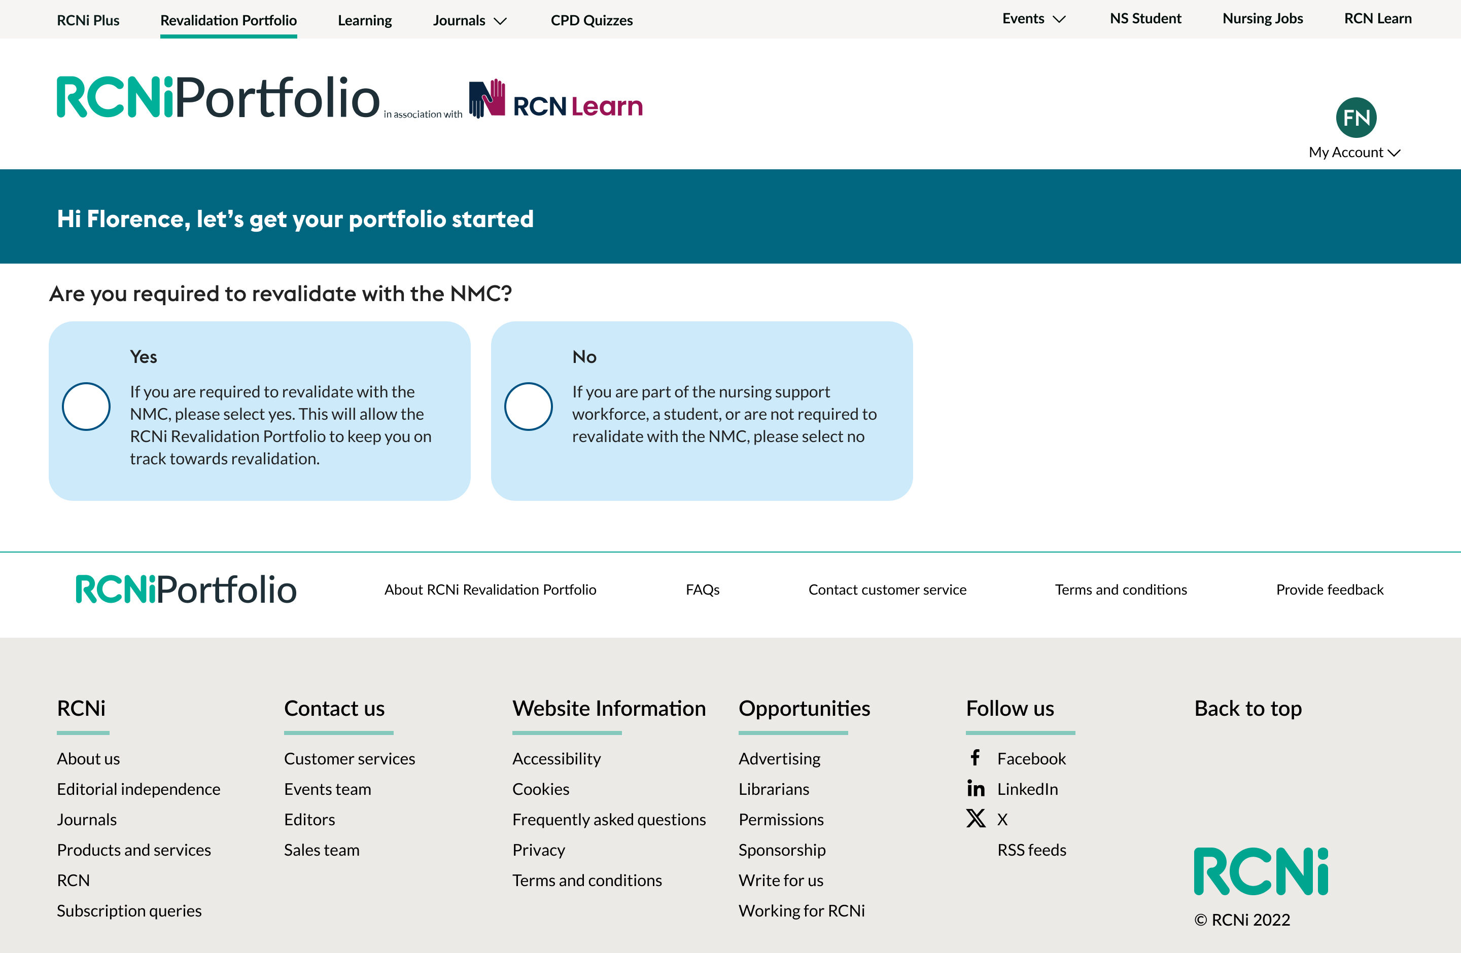Expand the Journals dropdown
Viewport: 1461px width, 953px height.
point(470,20)
